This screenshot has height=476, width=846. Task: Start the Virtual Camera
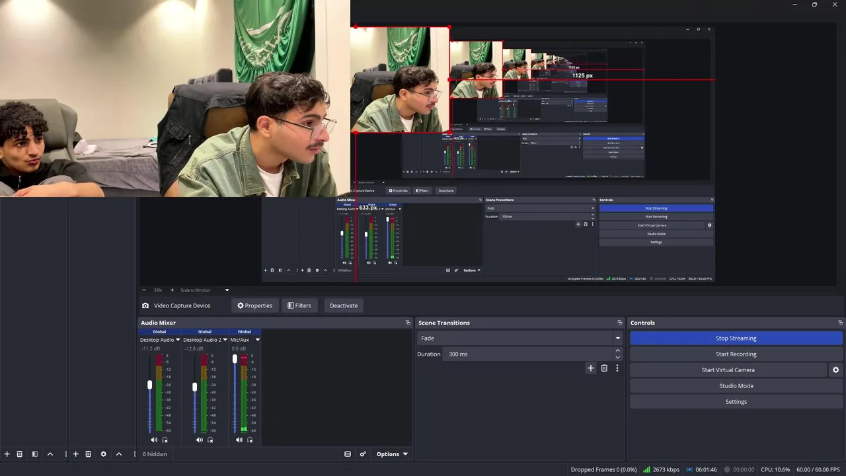pyautogui.click(x=728, y=370)
